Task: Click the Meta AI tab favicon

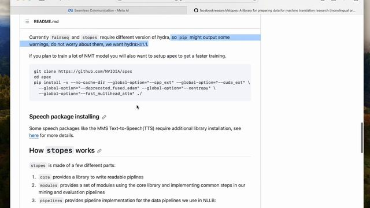Action: pos(71,10)
